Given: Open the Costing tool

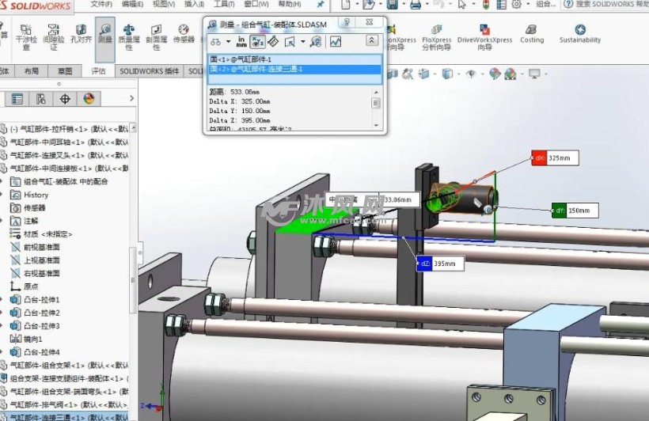Looking at the screenshot, I should click(x=532, y=33).
